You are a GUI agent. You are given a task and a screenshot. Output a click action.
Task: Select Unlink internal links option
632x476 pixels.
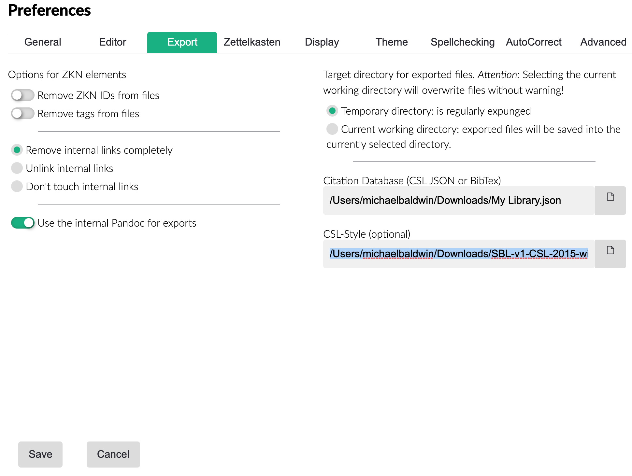[x=17, y=168]
